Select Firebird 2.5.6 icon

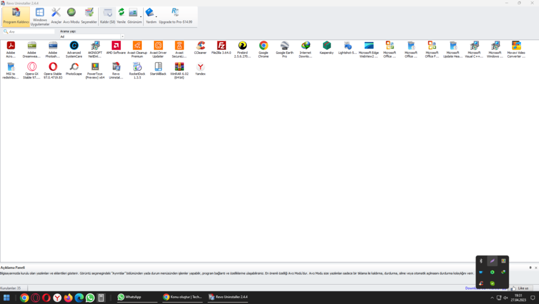pyautogui.click(x=243, y=49)
